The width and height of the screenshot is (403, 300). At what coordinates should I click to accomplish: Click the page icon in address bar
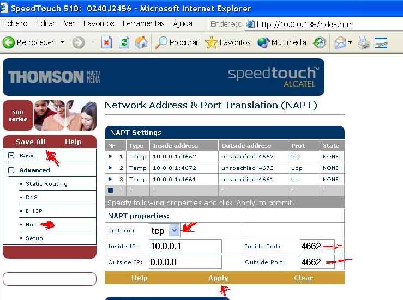[x=251, y=25]
